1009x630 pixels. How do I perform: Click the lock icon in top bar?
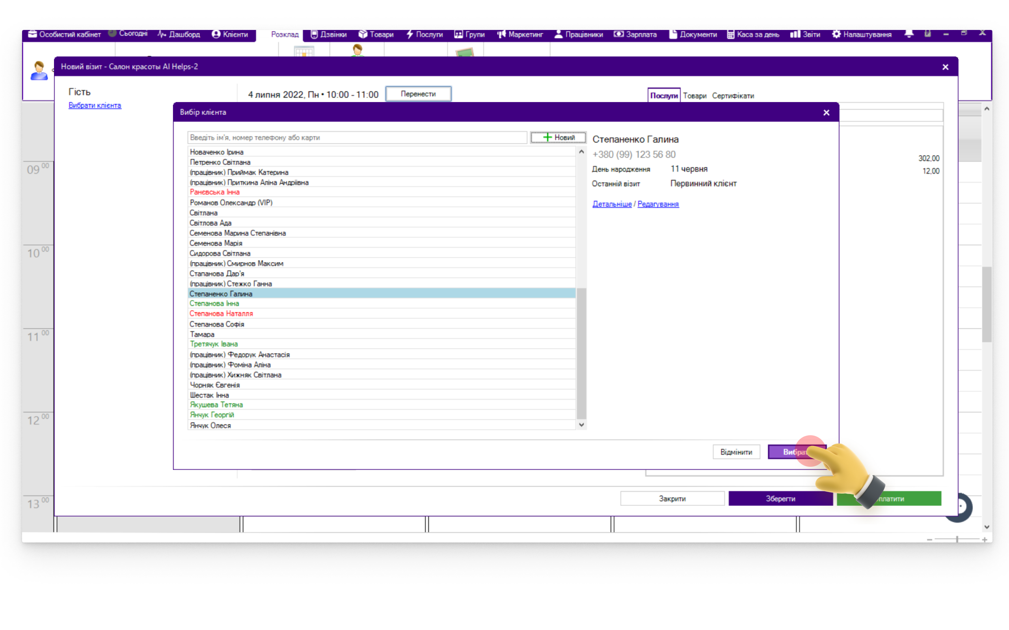(x=927, y=34)
